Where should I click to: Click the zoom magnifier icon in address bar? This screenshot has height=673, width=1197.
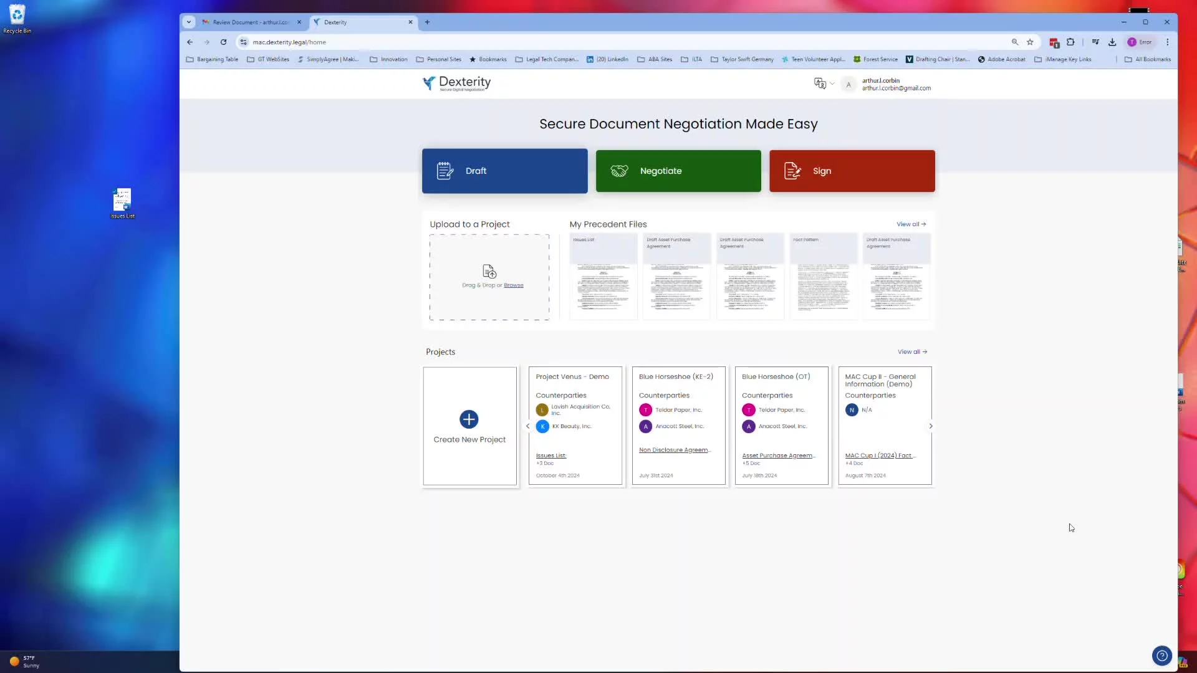pos(1015,42)
